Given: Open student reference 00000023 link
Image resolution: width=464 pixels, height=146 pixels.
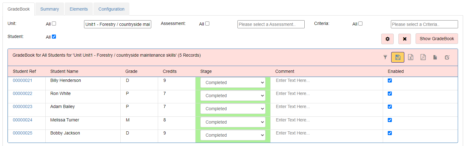Looking at the screenshot, I should click(22, 106).
